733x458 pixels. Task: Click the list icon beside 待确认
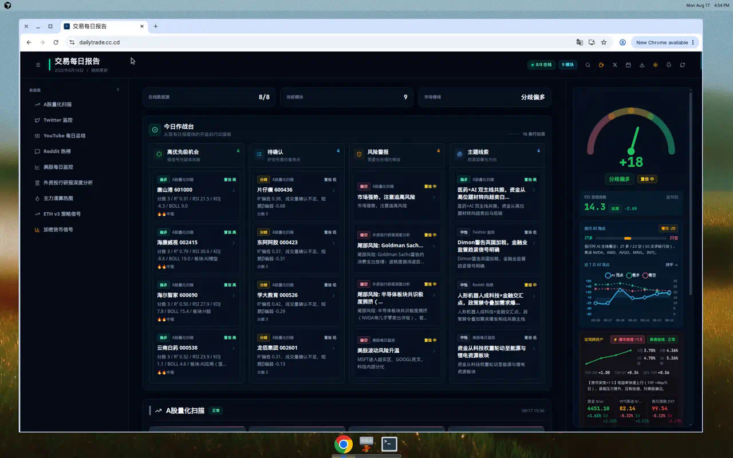point(259,154)
